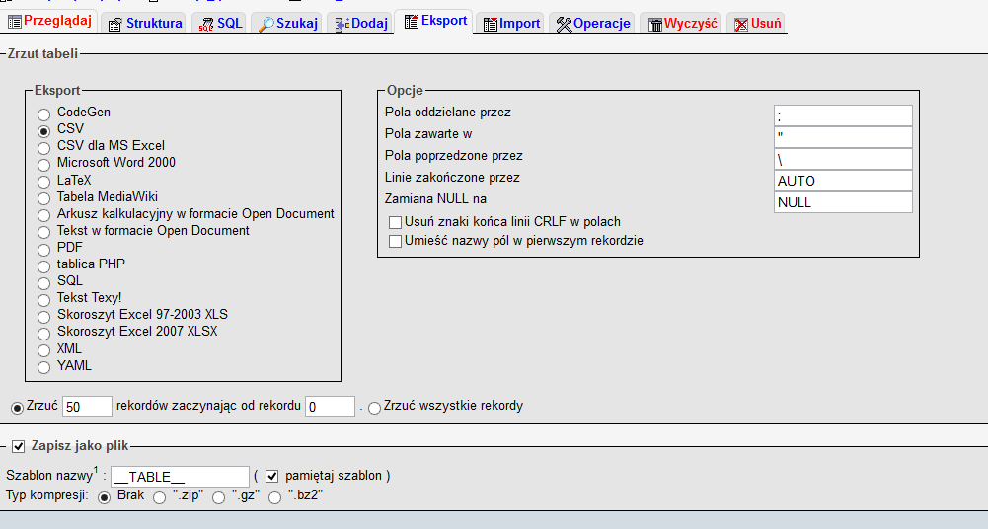988x529 pixels.
Task: Select Microsoft Word 2000 format
Action: (43, 165)
